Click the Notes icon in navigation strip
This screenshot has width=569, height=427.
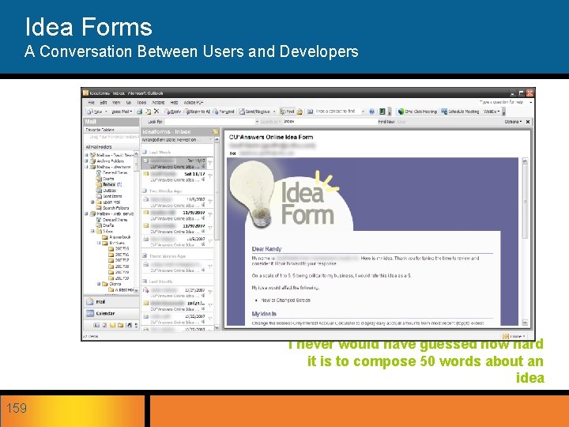[112, 325]
